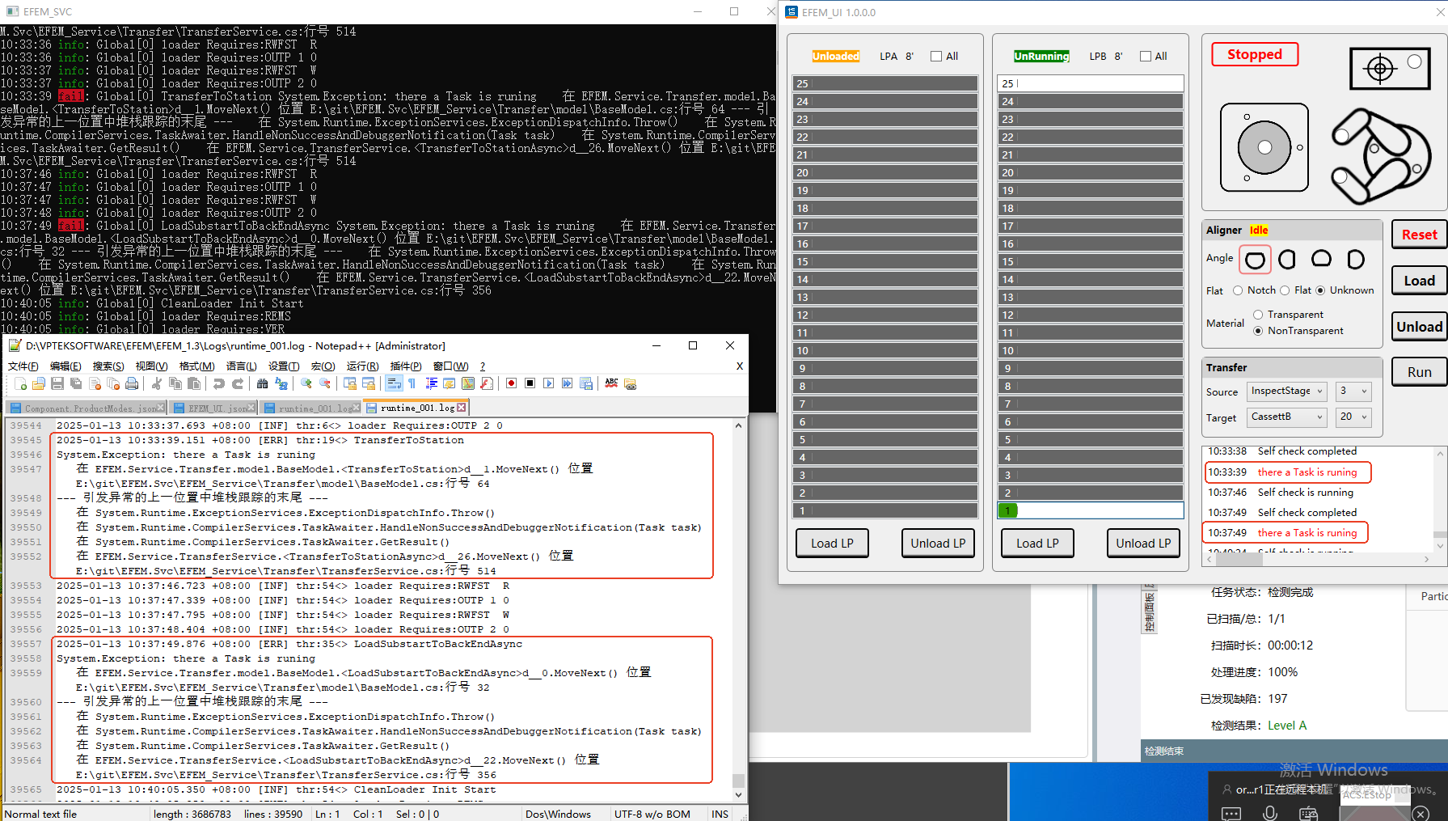Image resolution: width=1448 pixels, height=821 pixels.
Task: Switch to the EFEM_UI.json tab
Action: point(212,408)
